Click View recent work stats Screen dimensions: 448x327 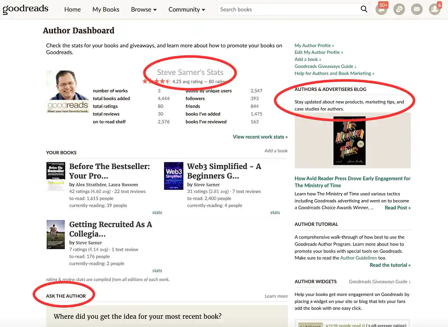pyautogui.click(x=260, y=137)
